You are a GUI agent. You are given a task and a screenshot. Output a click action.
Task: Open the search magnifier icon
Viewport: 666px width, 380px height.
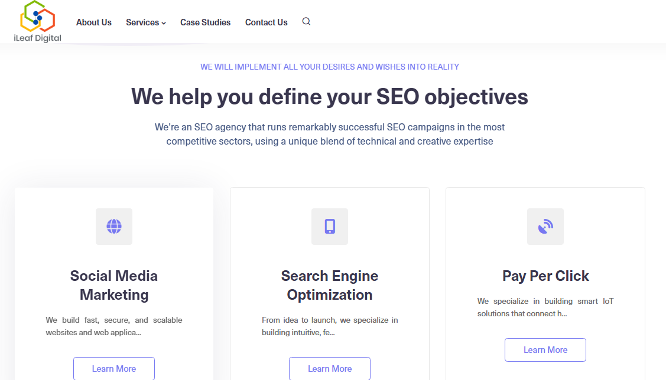[x=306, y=22]
